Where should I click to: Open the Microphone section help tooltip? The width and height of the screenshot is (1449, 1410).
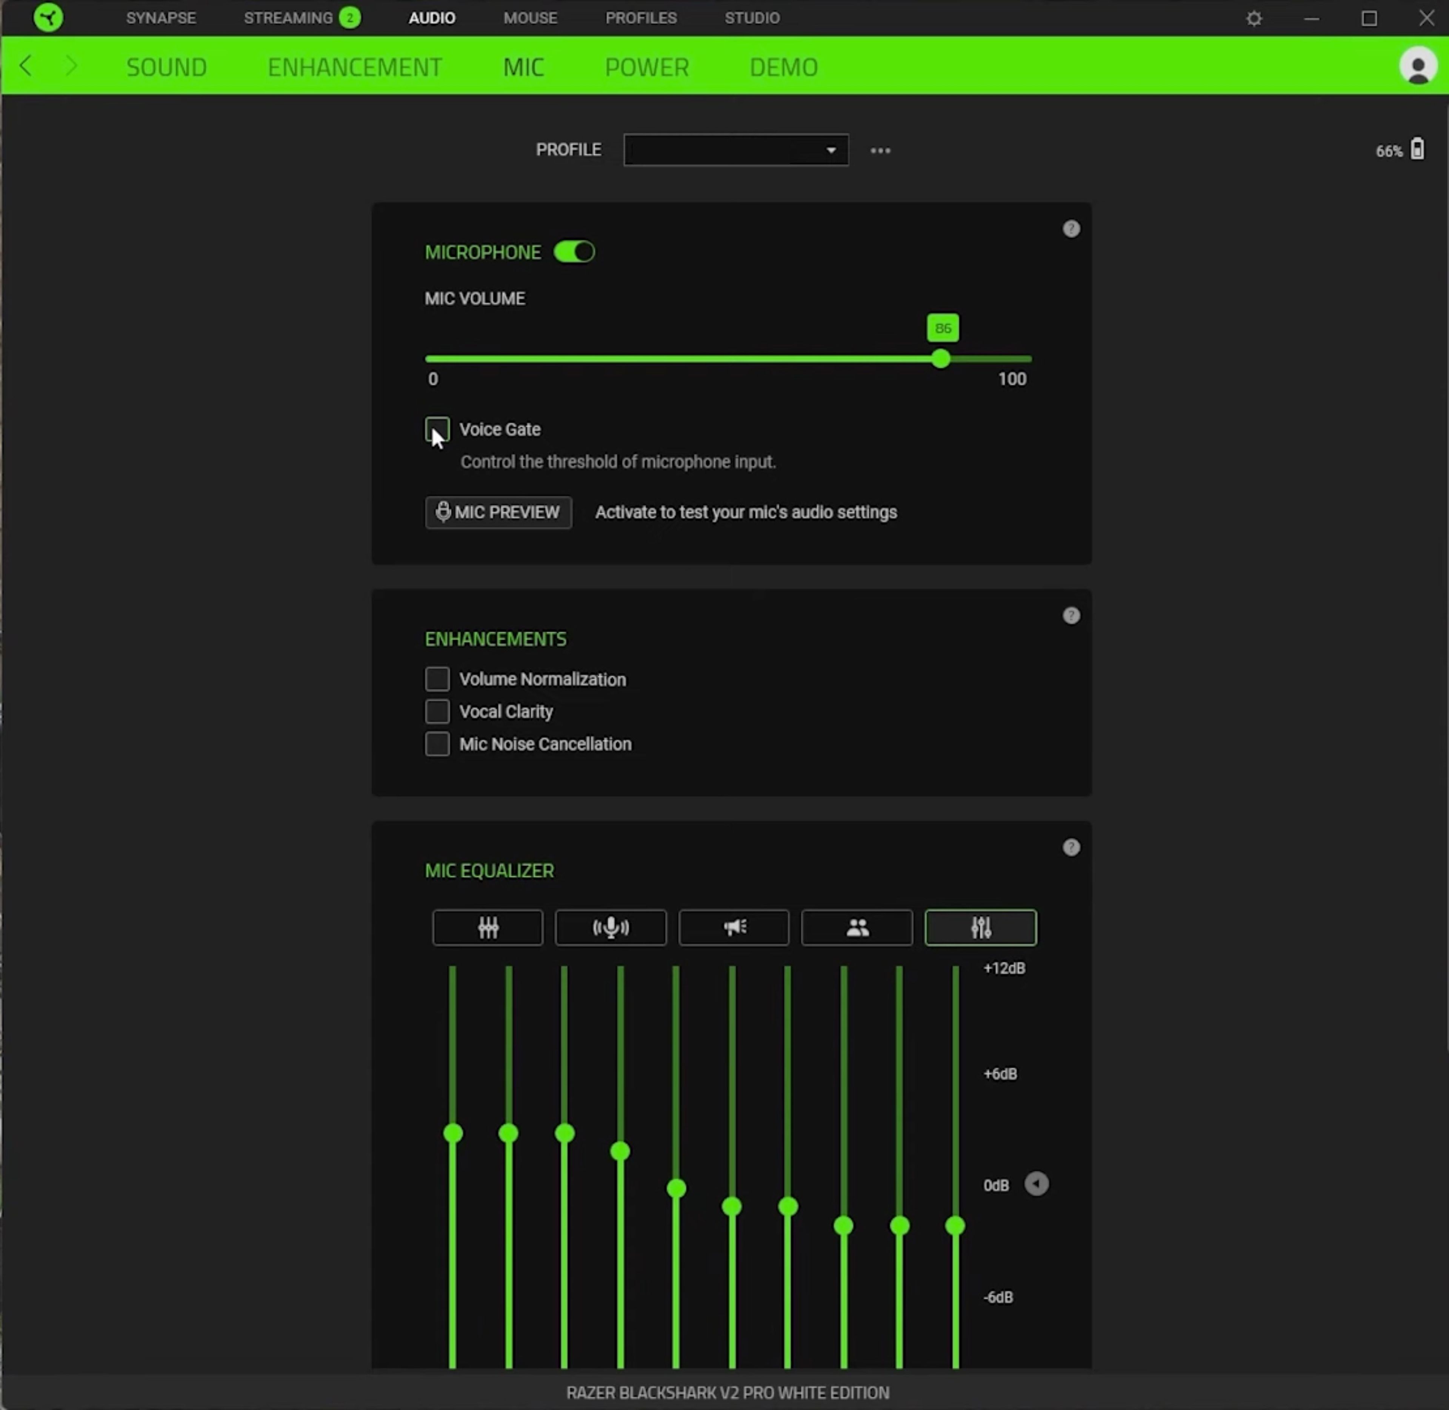click(1071, 229)
